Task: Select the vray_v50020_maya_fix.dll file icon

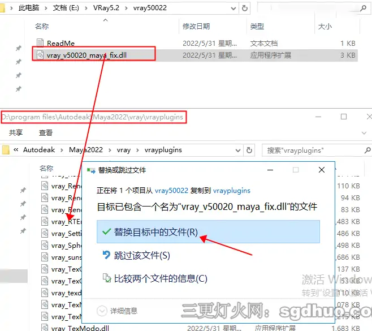Action: click(40, 55)
